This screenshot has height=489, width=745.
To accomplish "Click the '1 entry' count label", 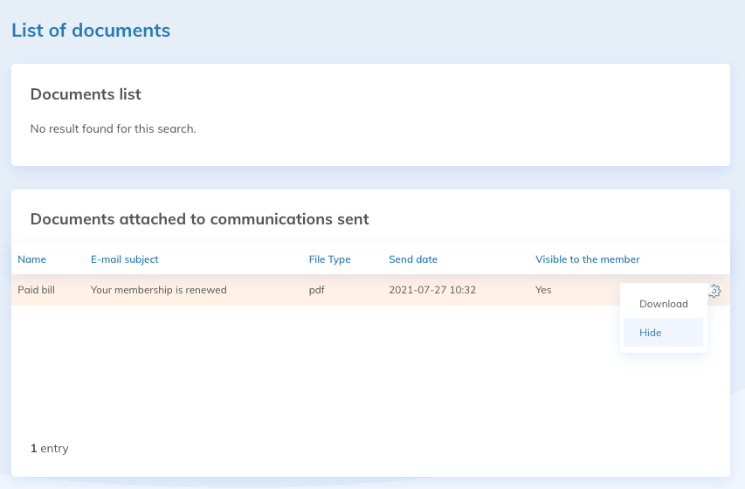I will (49, 448).
